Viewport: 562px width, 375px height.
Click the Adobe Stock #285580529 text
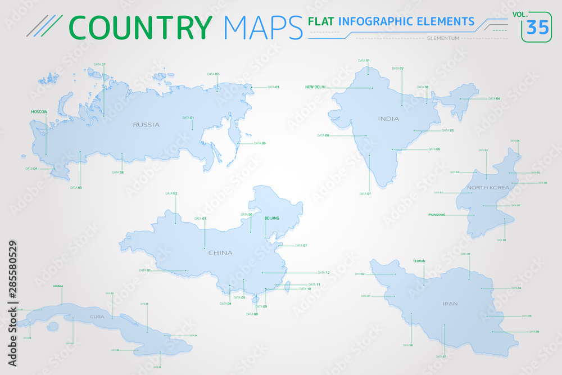pyautogui.click(x=12, y=303)
